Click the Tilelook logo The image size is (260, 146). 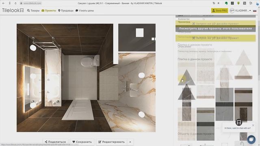point(13,11)
